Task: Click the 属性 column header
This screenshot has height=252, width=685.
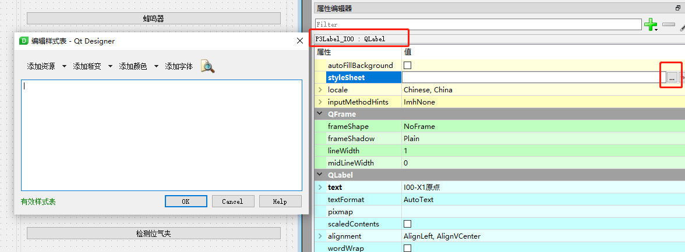Action: tap(324, 52)
